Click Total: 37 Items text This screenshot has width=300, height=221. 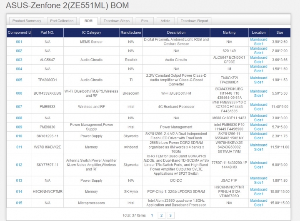(134, 216)
